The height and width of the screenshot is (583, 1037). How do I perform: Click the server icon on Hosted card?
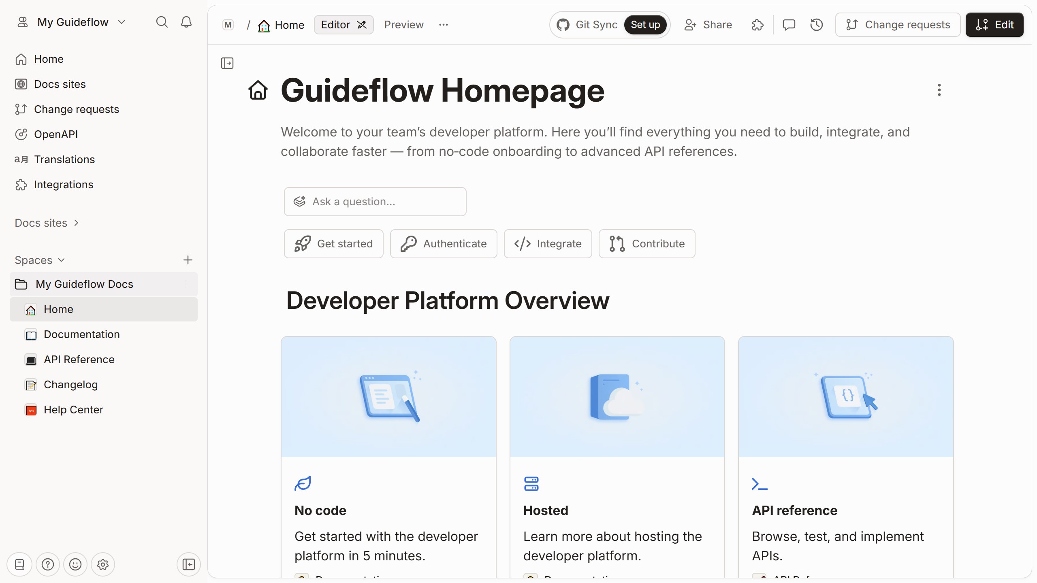pyautogui.click(x=531, y=484)
